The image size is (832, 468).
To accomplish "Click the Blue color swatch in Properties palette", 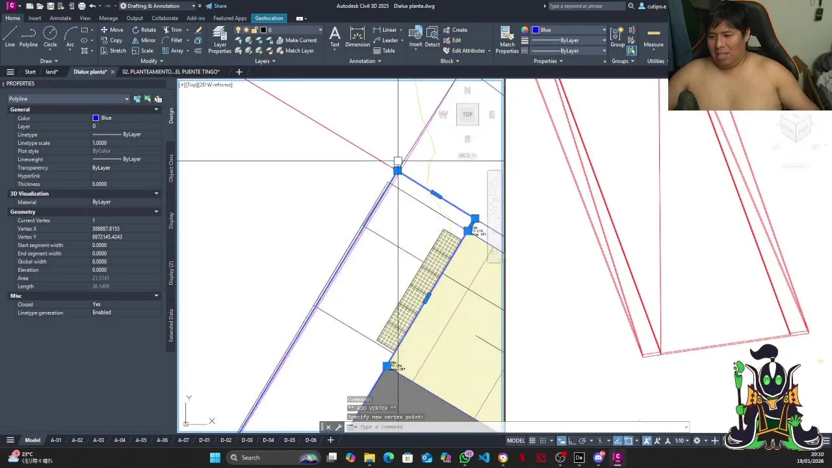I will 96,118.
